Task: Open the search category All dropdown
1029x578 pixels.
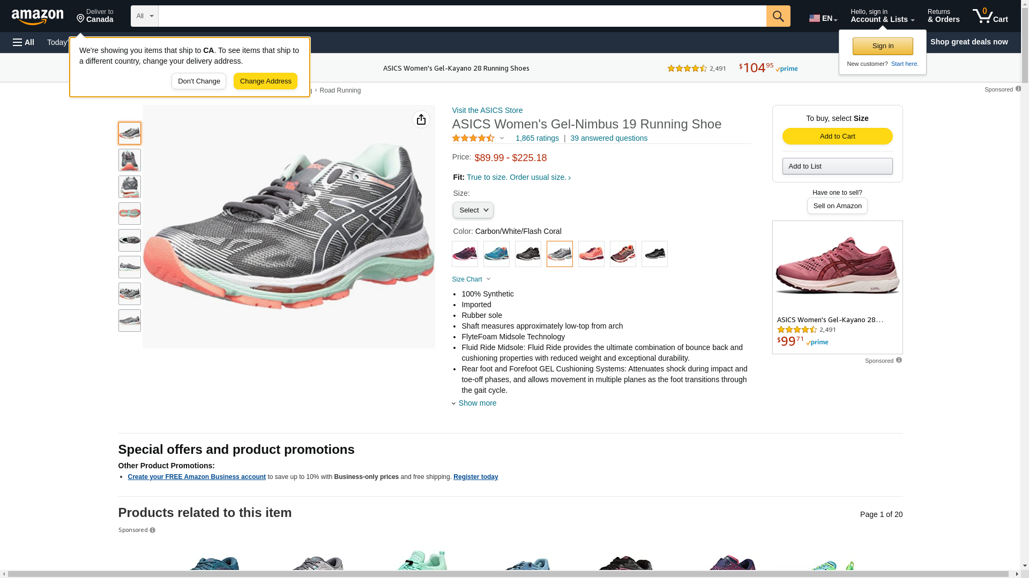Action: point(144,16)
